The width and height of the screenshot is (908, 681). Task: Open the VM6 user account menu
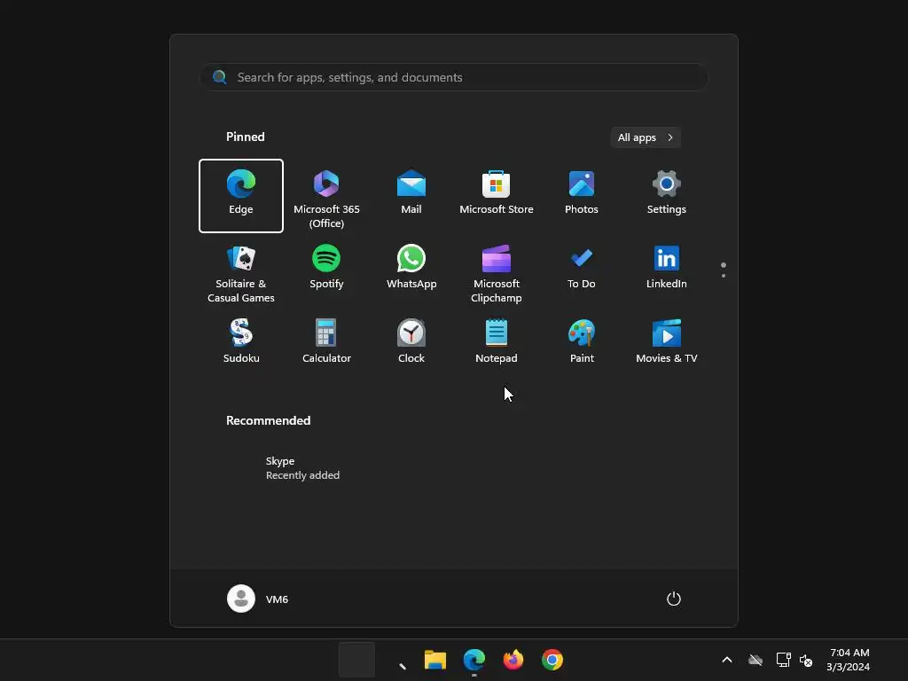point(258,599)
